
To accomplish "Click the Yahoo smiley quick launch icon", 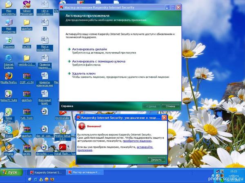I will coord(47,179).
